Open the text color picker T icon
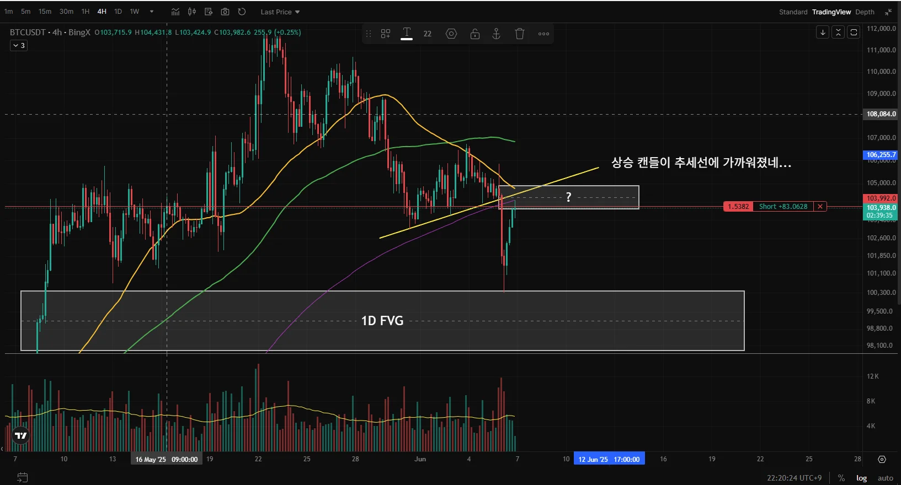This screenshot has width=901, height=485. pos(407,34)
